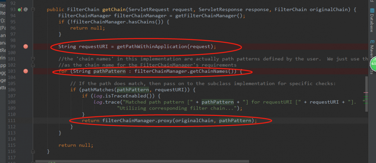Screen dimensions: 376x163
Task: Click the comment starting '// If the path does match'
Action: tap(203, 84)
